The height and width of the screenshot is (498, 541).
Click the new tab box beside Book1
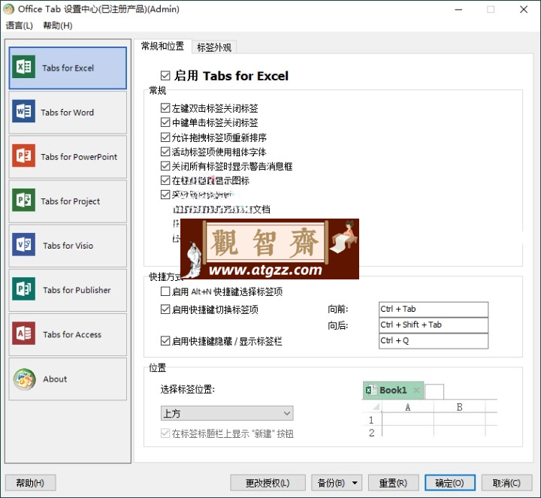tap(434, 391)
